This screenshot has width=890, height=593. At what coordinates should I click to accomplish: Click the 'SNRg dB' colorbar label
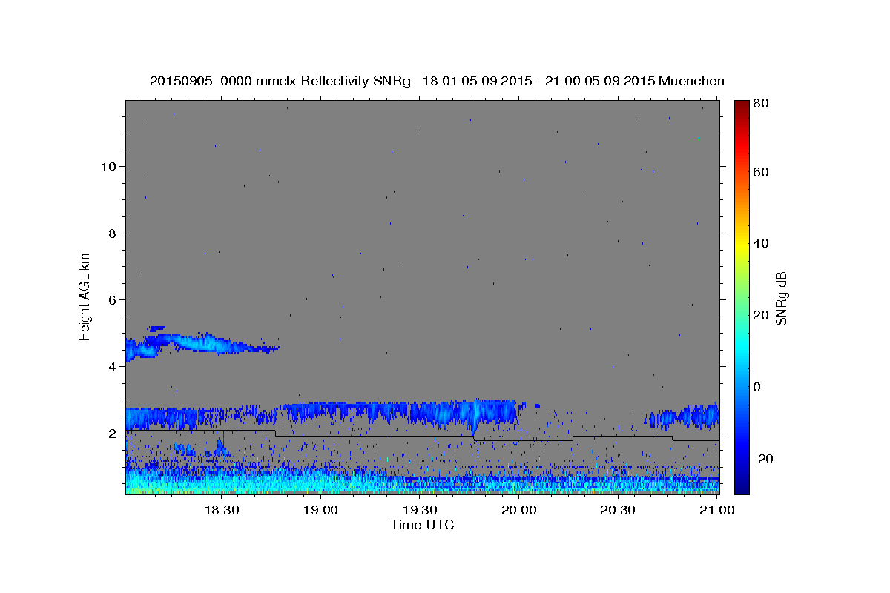(781, 297)
